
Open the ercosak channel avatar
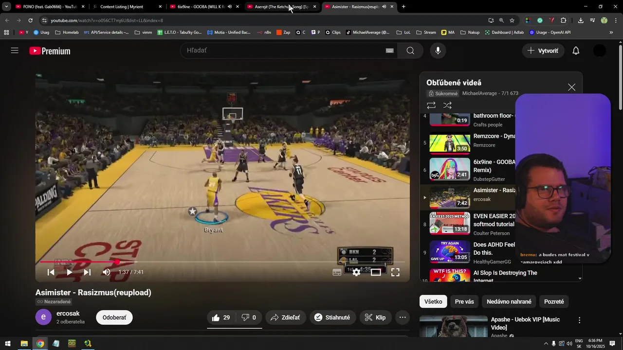(x=43, y=317)
